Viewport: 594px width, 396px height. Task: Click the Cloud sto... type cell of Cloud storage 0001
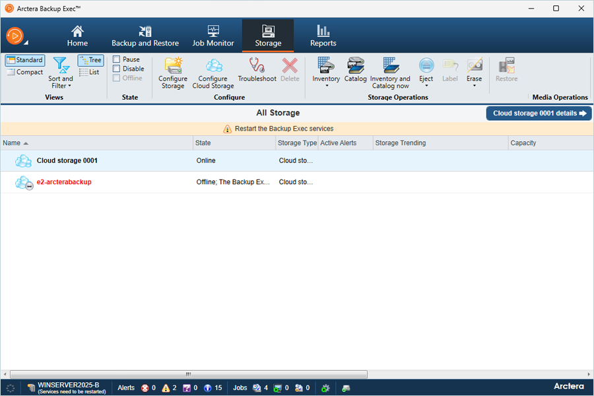296,160
